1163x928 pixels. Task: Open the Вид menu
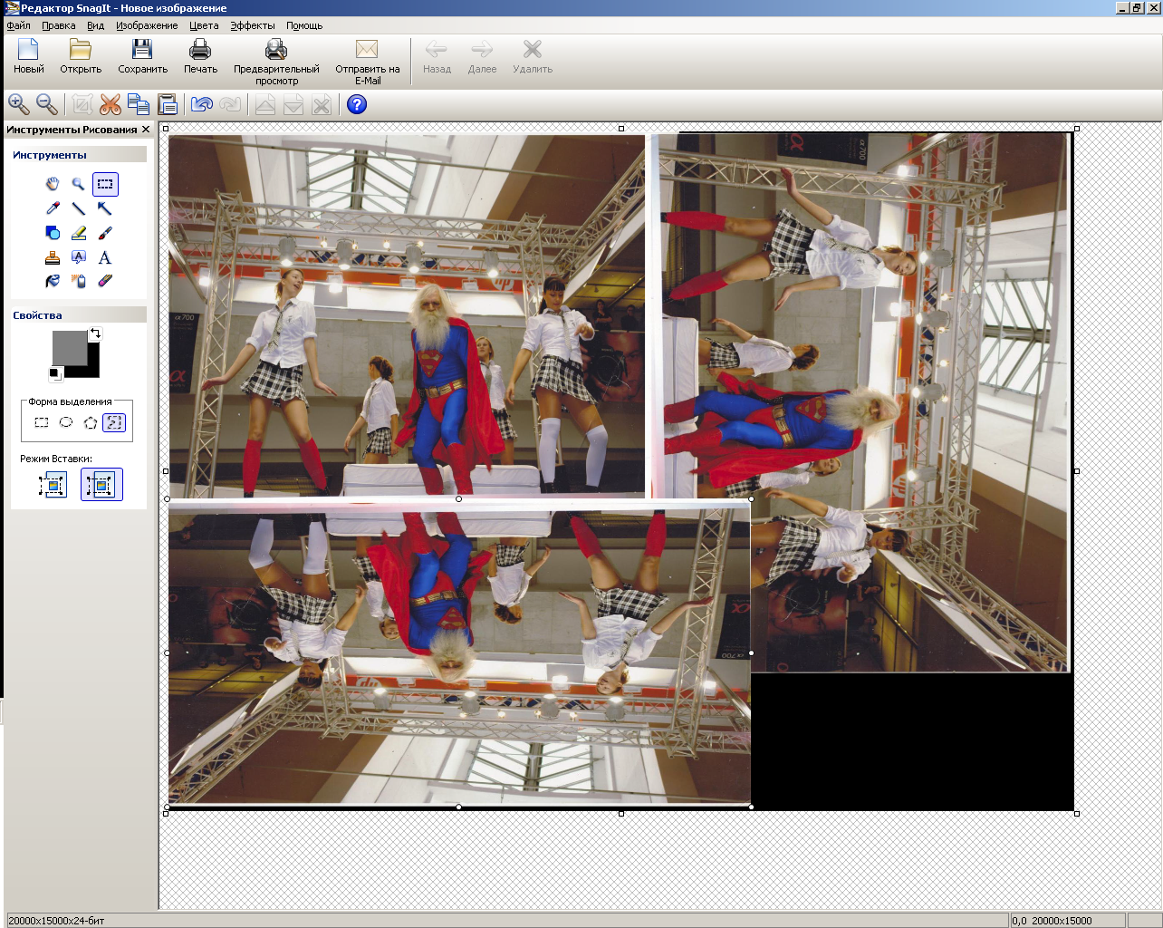click(96, 25)
